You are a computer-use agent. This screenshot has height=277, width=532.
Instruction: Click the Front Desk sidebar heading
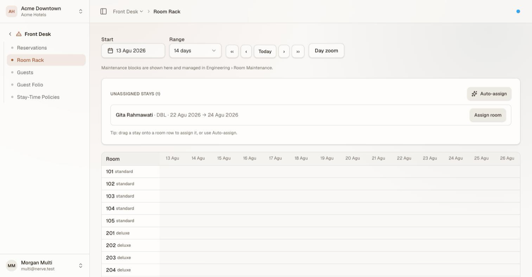point(38,34)
